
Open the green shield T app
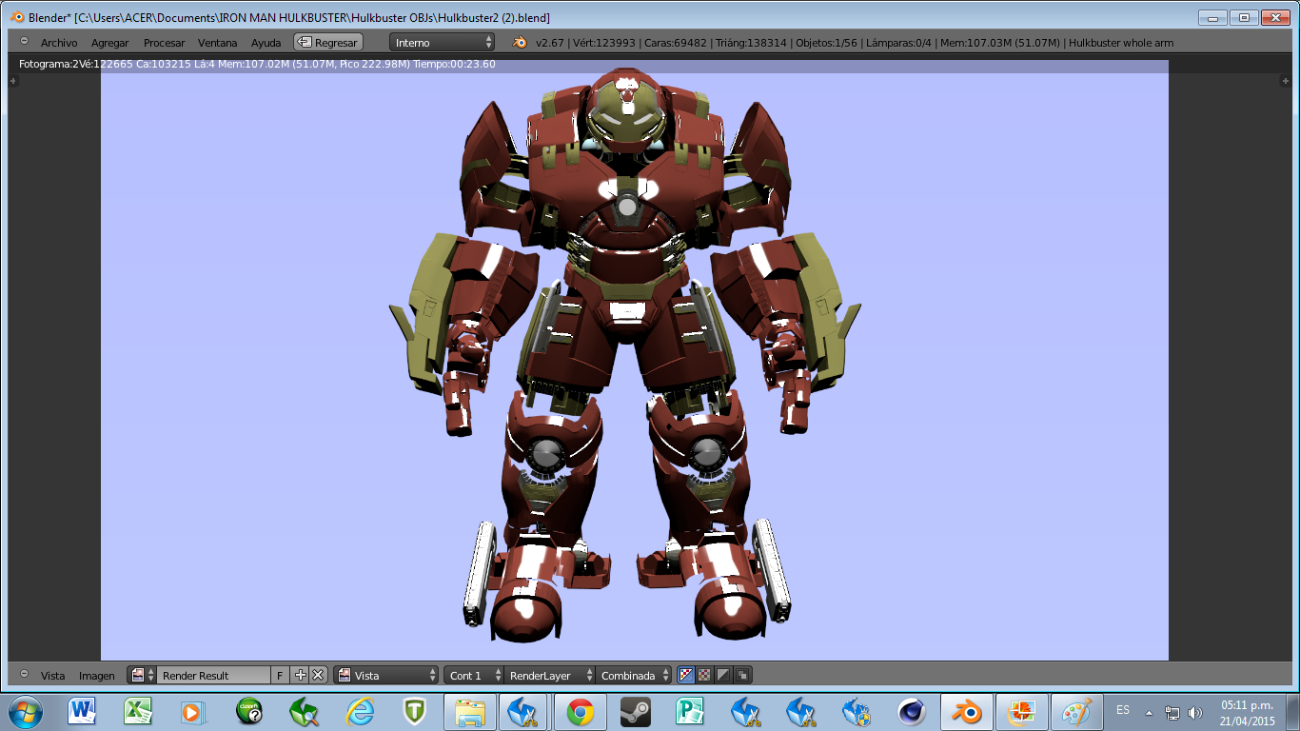pos(414,712)
